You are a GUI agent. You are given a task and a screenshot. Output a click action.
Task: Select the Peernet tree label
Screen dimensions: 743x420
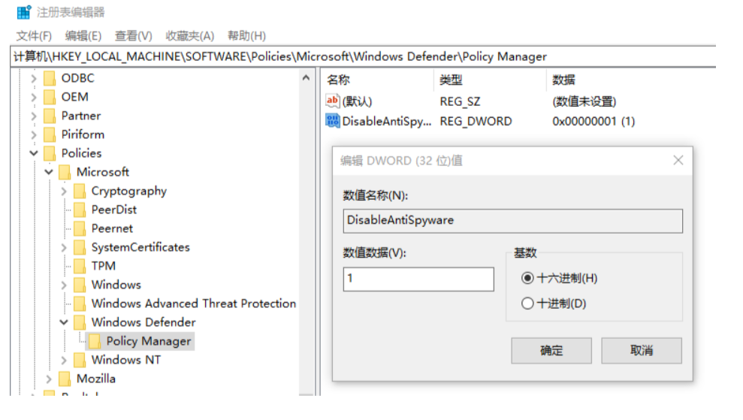pyautogui.click(x=112, y=228)
